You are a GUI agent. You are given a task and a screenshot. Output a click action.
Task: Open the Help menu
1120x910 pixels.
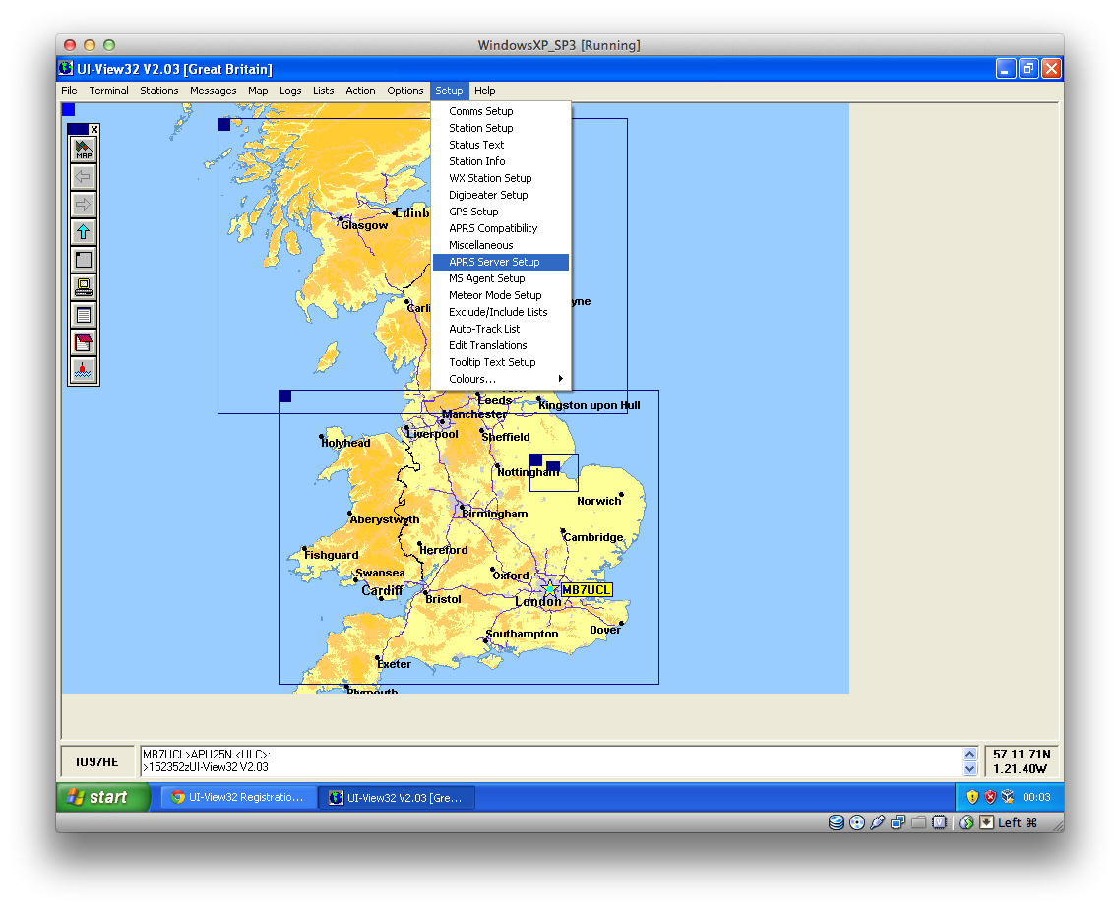[485, 91]
